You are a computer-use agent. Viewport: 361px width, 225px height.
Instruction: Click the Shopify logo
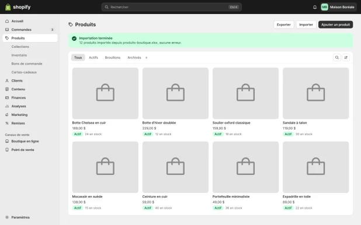18,7
